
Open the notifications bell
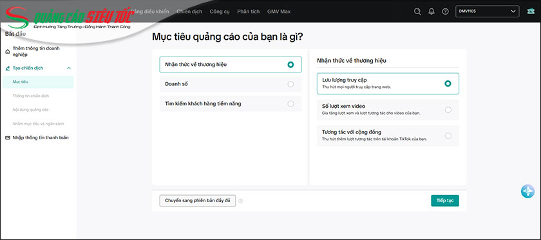coord(432,12)
